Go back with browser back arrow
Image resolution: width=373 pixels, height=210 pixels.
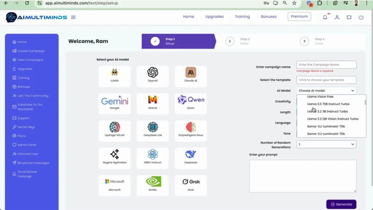[x=6, y=3]
